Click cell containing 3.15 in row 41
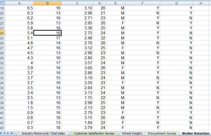Viewport: 211px width, 136px height. (77, 118)
